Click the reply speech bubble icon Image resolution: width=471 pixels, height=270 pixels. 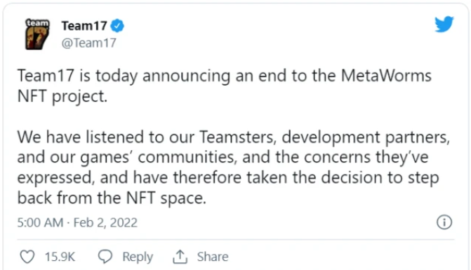tap(105, 257)
